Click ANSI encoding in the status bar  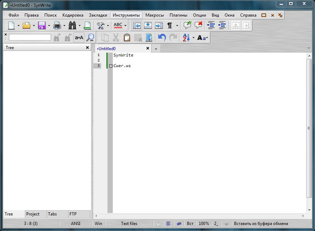(76, 224)
